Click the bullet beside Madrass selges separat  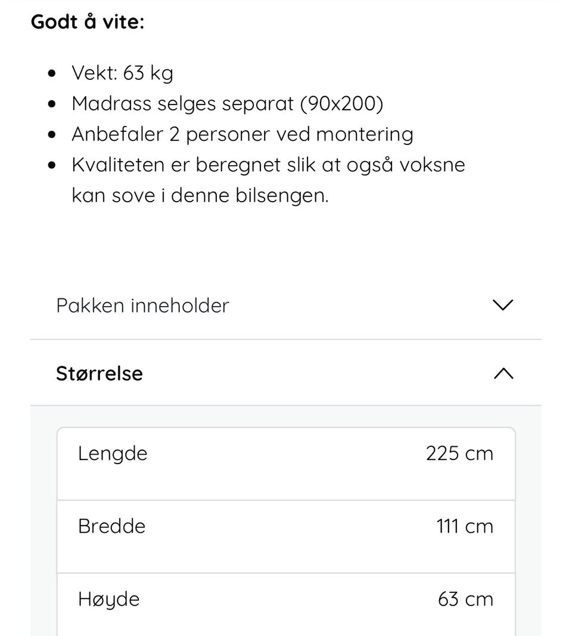coord(54,104)
